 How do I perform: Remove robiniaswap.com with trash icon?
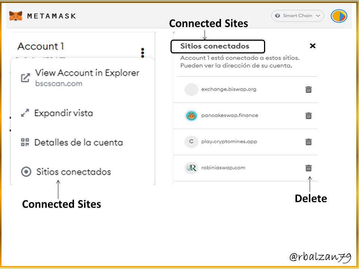tap(309, 168)
